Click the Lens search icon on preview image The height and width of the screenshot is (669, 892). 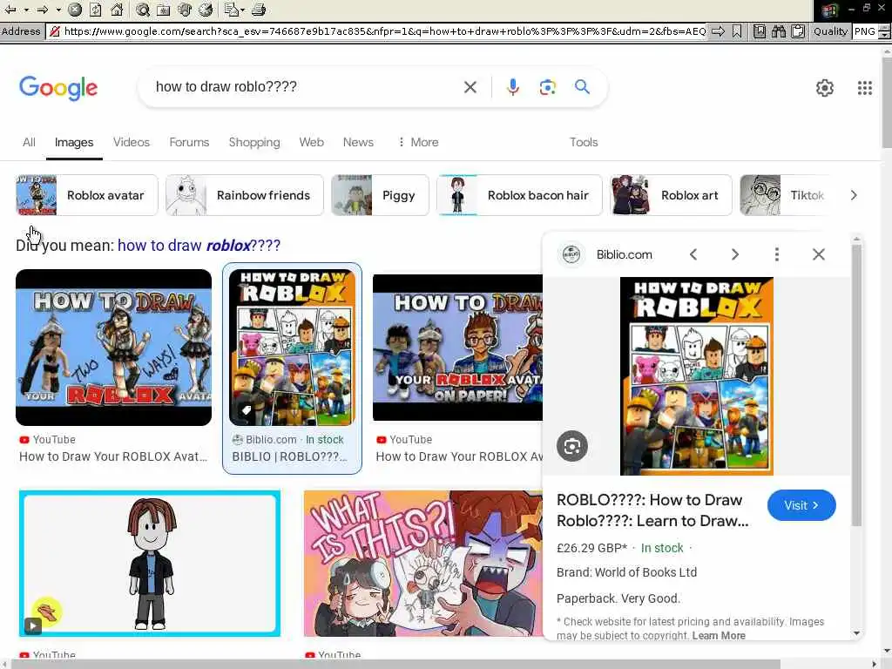572,446
